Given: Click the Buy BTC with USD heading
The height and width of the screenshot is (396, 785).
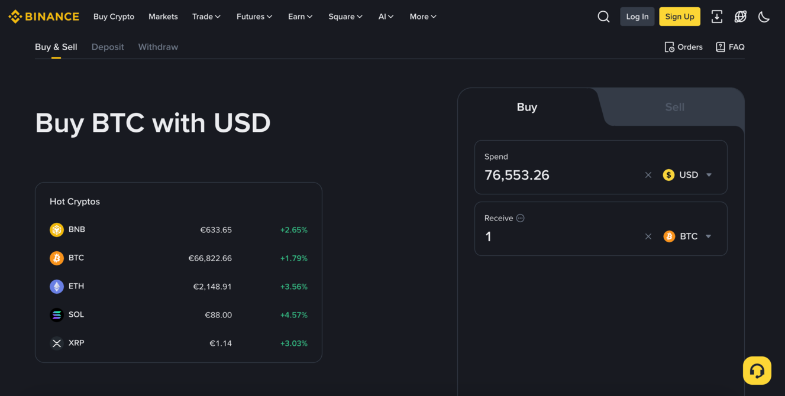Looking at the screenshot, I should click(153, 123).
